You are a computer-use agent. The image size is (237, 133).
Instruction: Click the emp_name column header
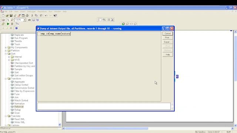coord(55,34)
